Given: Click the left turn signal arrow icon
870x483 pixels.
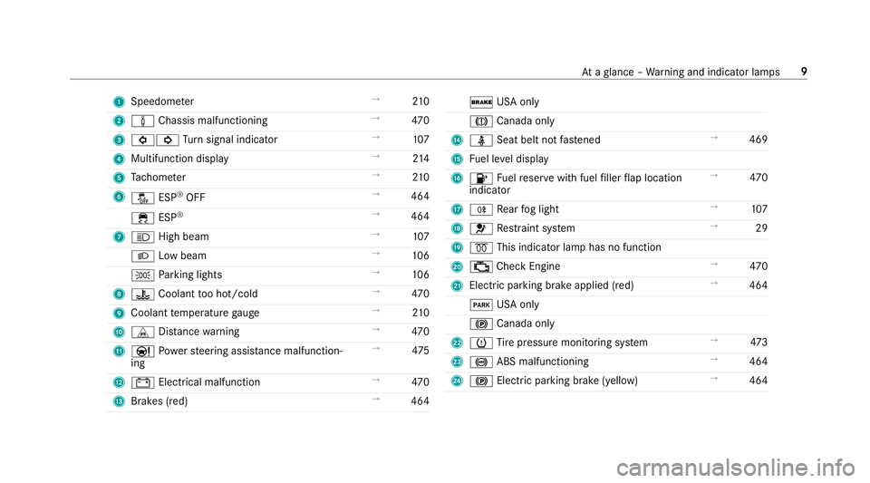Looking at the screenshot, I should coord(142,140).
